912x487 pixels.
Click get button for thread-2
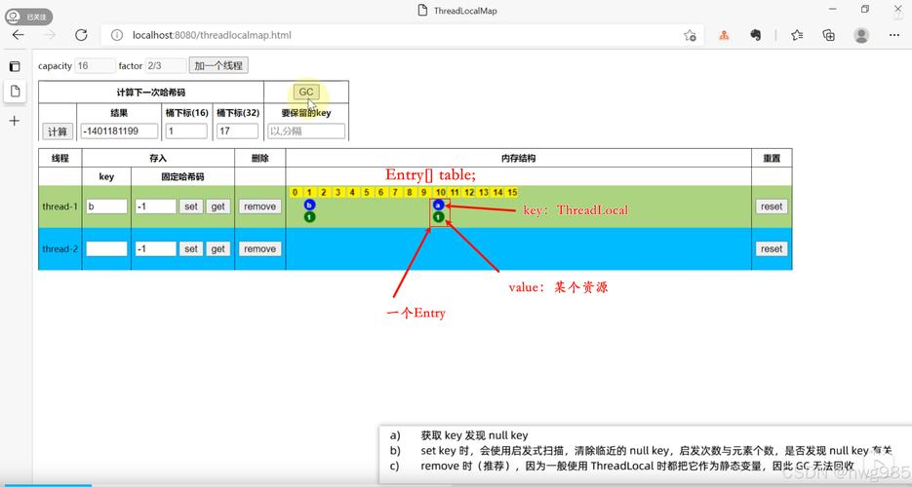click(218, 249)
